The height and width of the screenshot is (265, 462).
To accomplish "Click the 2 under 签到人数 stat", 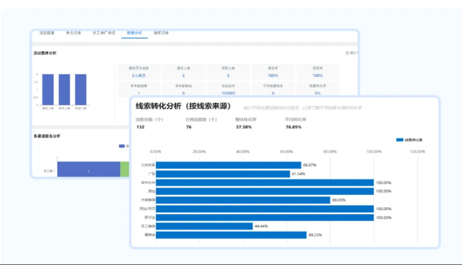I will (228, 76).
